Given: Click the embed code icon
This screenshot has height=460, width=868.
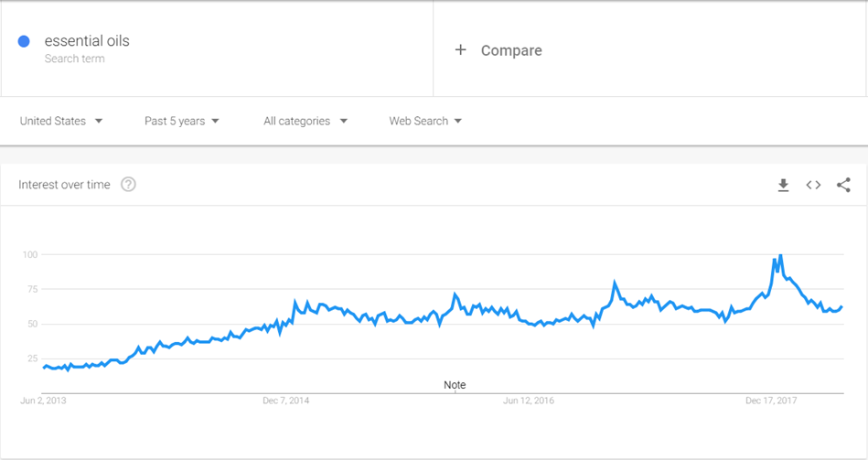Looking at the screenshot, I should click(813, 185).
